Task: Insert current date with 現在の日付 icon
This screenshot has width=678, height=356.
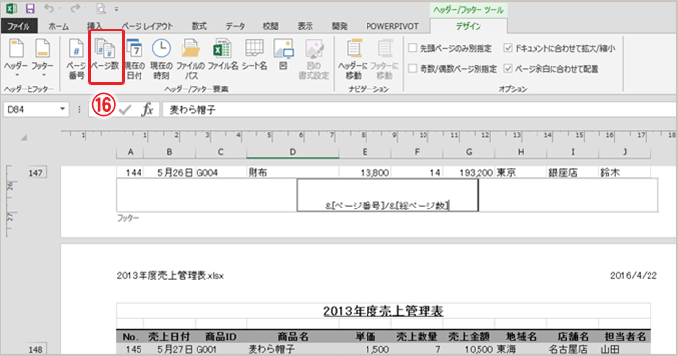Action: [135, 59]
